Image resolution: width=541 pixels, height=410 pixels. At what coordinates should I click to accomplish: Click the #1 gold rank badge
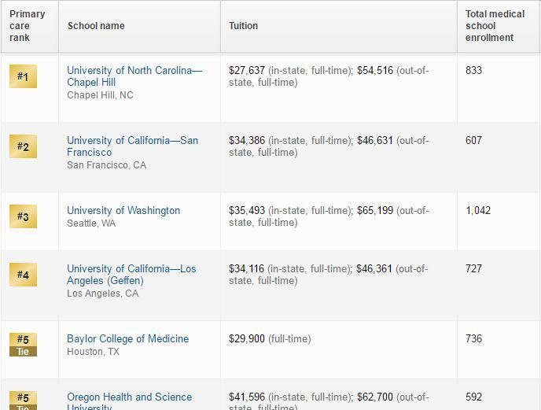[x=23, y=76]
